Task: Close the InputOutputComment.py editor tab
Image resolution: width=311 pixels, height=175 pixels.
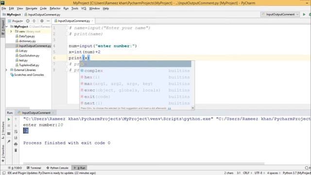Action: [x=92, y=21]
